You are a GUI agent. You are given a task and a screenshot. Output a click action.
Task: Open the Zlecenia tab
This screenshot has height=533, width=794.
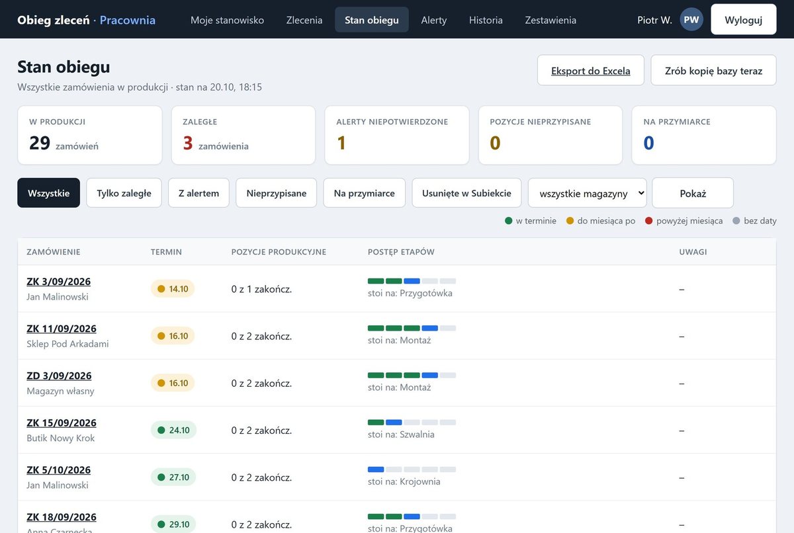(x=304, y=20)
